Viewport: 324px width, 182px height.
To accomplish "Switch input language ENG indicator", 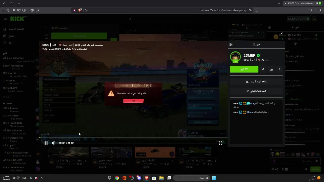I will 24,178.
